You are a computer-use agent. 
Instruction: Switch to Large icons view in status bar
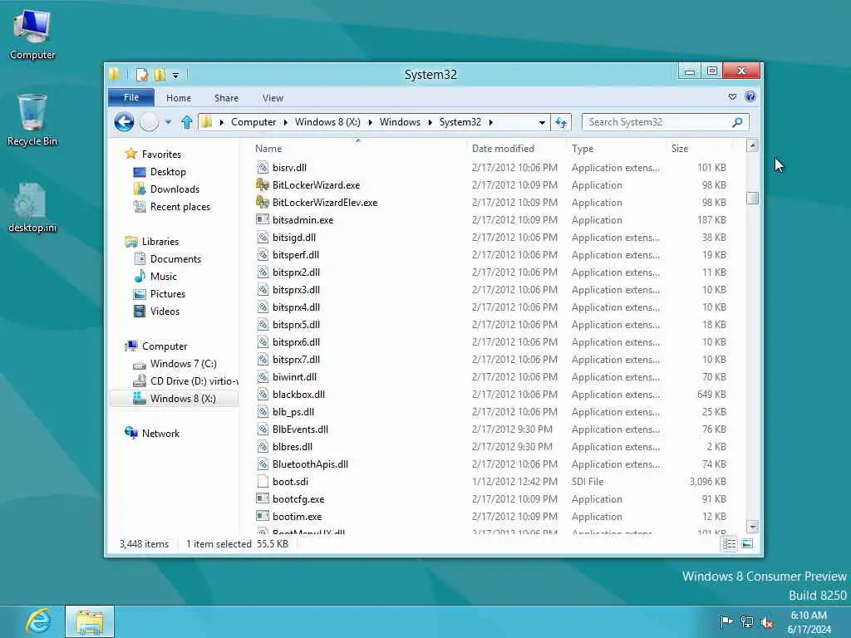[747, 543]
